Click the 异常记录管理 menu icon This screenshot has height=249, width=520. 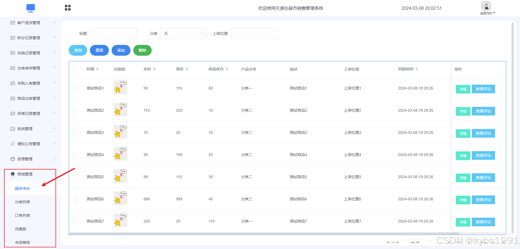(13, 114)
